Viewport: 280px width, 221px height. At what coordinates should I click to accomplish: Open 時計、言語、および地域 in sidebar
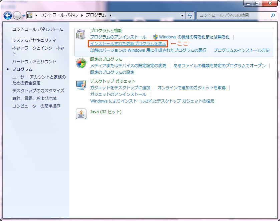(x=34, y=98)
